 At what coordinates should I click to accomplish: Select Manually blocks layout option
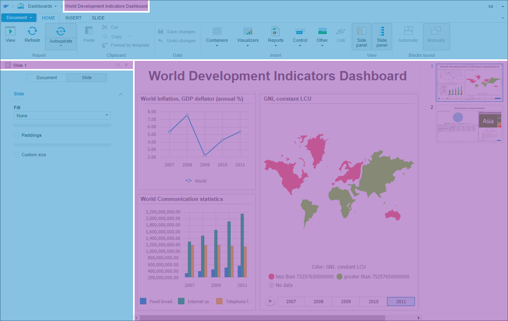click(436, 36)
